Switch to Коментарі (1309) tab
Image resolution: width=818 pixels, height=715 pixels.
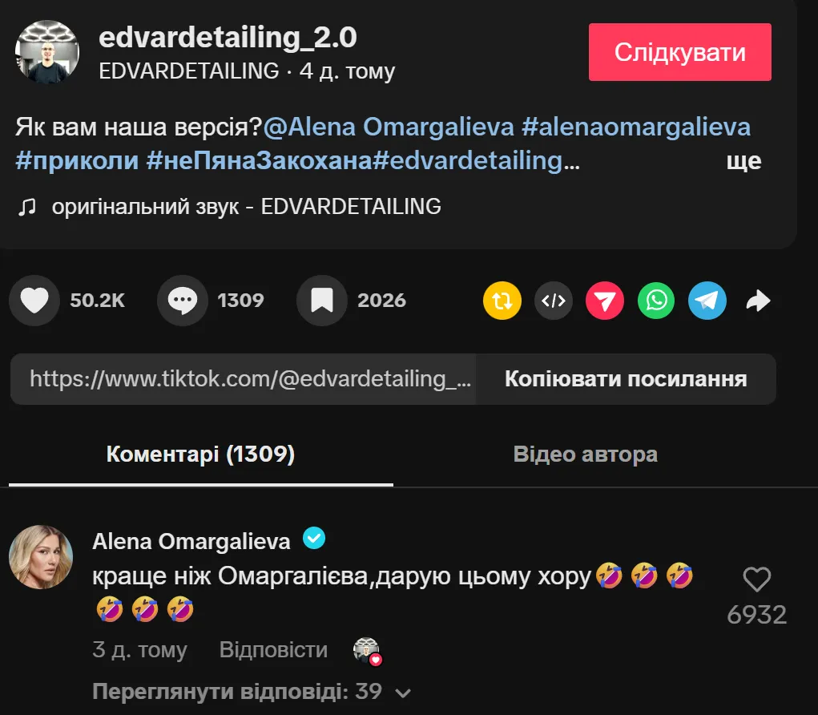(x=201, y=454)
